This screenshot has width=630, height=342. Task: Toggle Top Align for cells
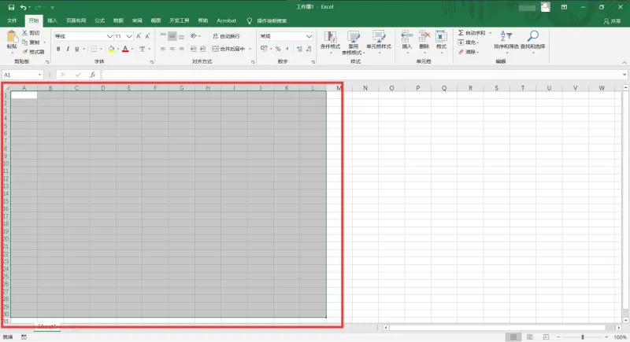(x=163, y=36)
